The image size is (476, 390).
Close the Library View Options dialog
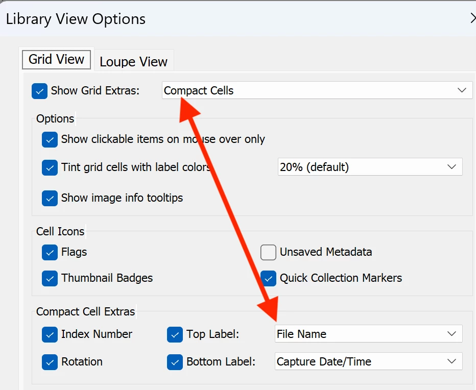point(472,19)
